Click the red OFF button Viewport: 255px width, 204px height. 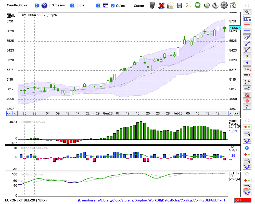[x=243, y=200]
